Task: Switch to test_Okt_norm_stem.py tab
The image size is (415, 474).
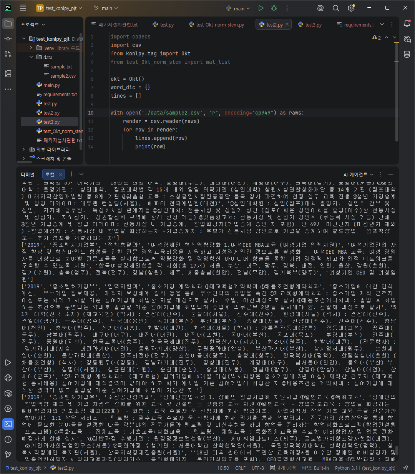Action: [216, 25]
